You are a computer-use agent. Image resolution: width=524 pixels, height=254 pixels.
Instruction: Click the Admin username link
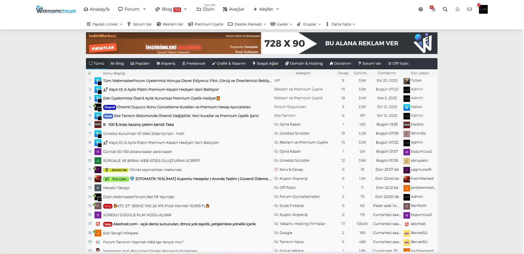tap(417, 89)
